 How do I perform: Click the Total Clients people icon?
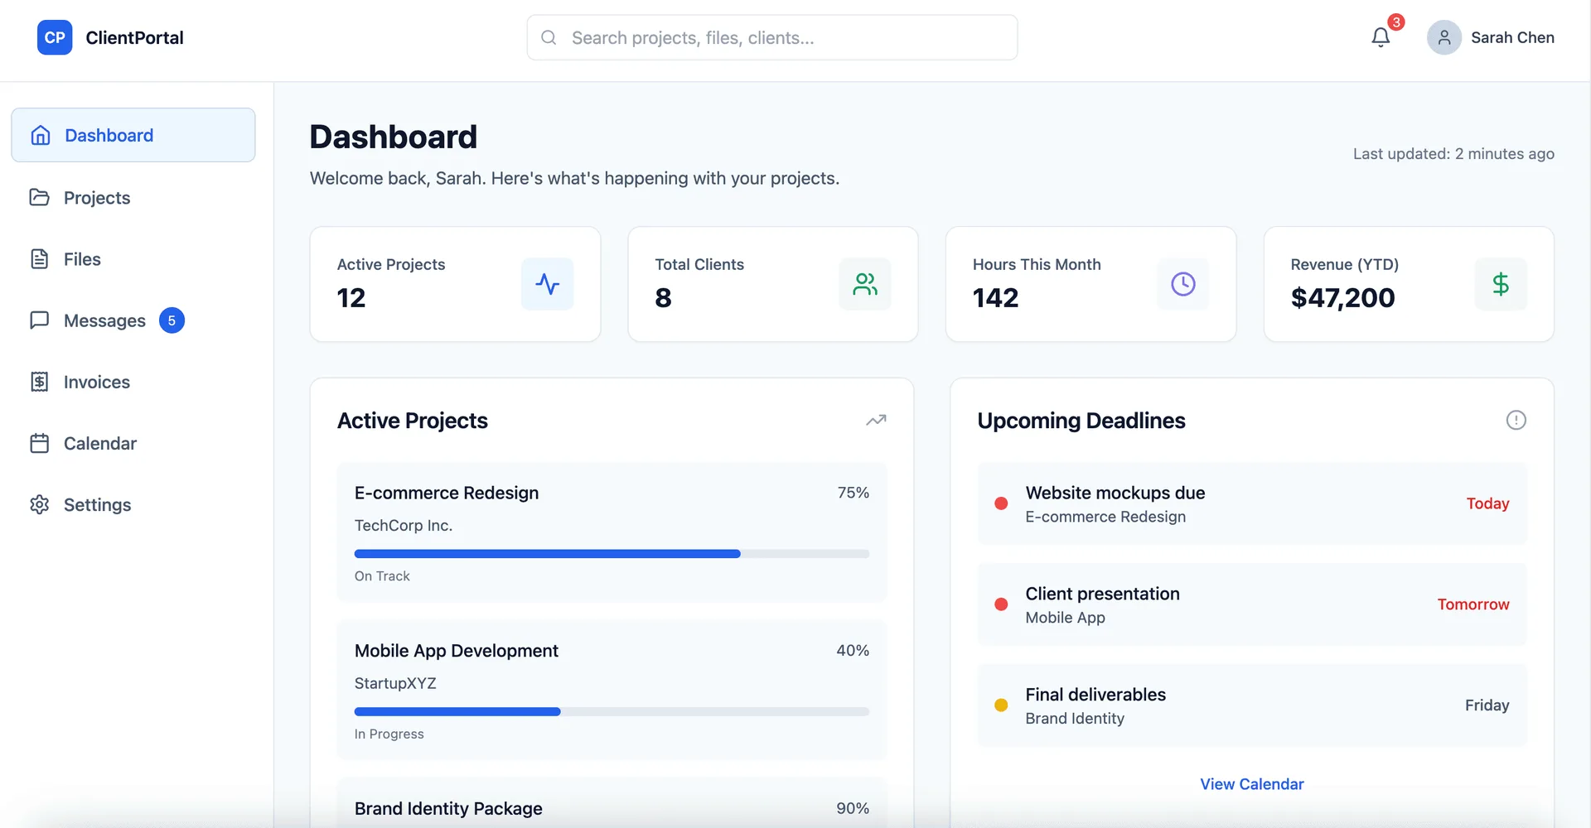pos(865,284)
